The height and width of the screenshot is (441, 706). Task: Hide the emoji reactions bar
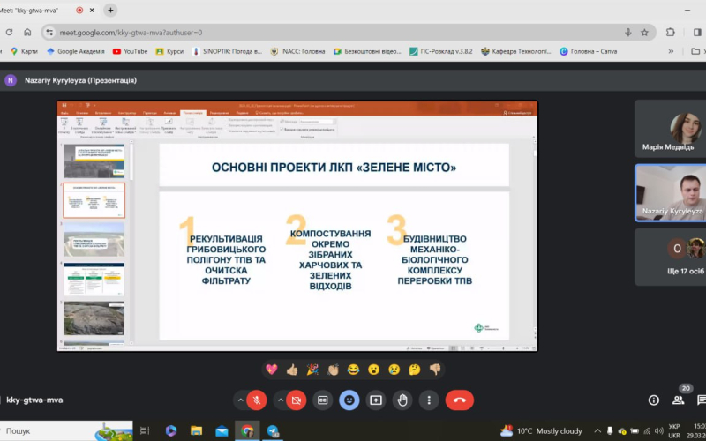349,400
